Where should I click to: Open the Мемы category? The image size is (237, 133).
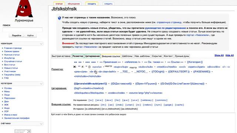[x=7, y=92]
